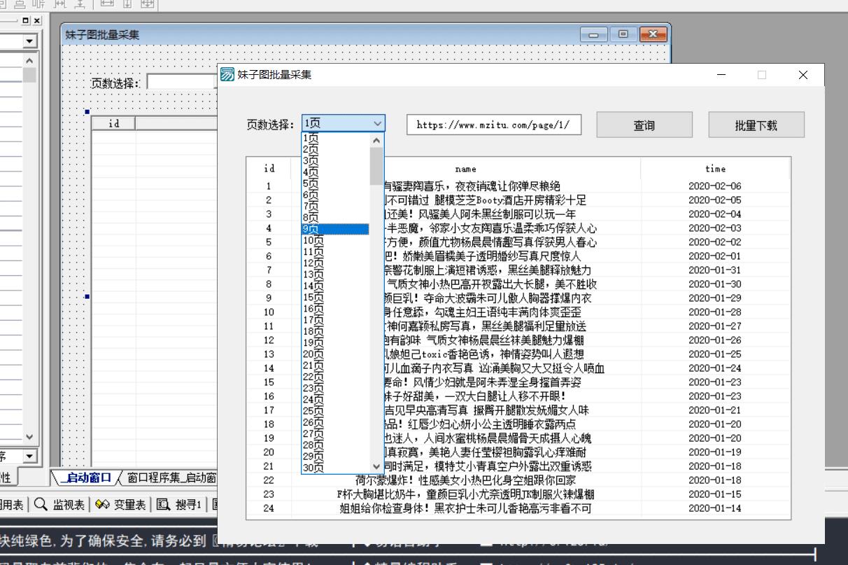This screenshot has height=565, width=848.
Task: Close the designer form window
Action: 653,34
